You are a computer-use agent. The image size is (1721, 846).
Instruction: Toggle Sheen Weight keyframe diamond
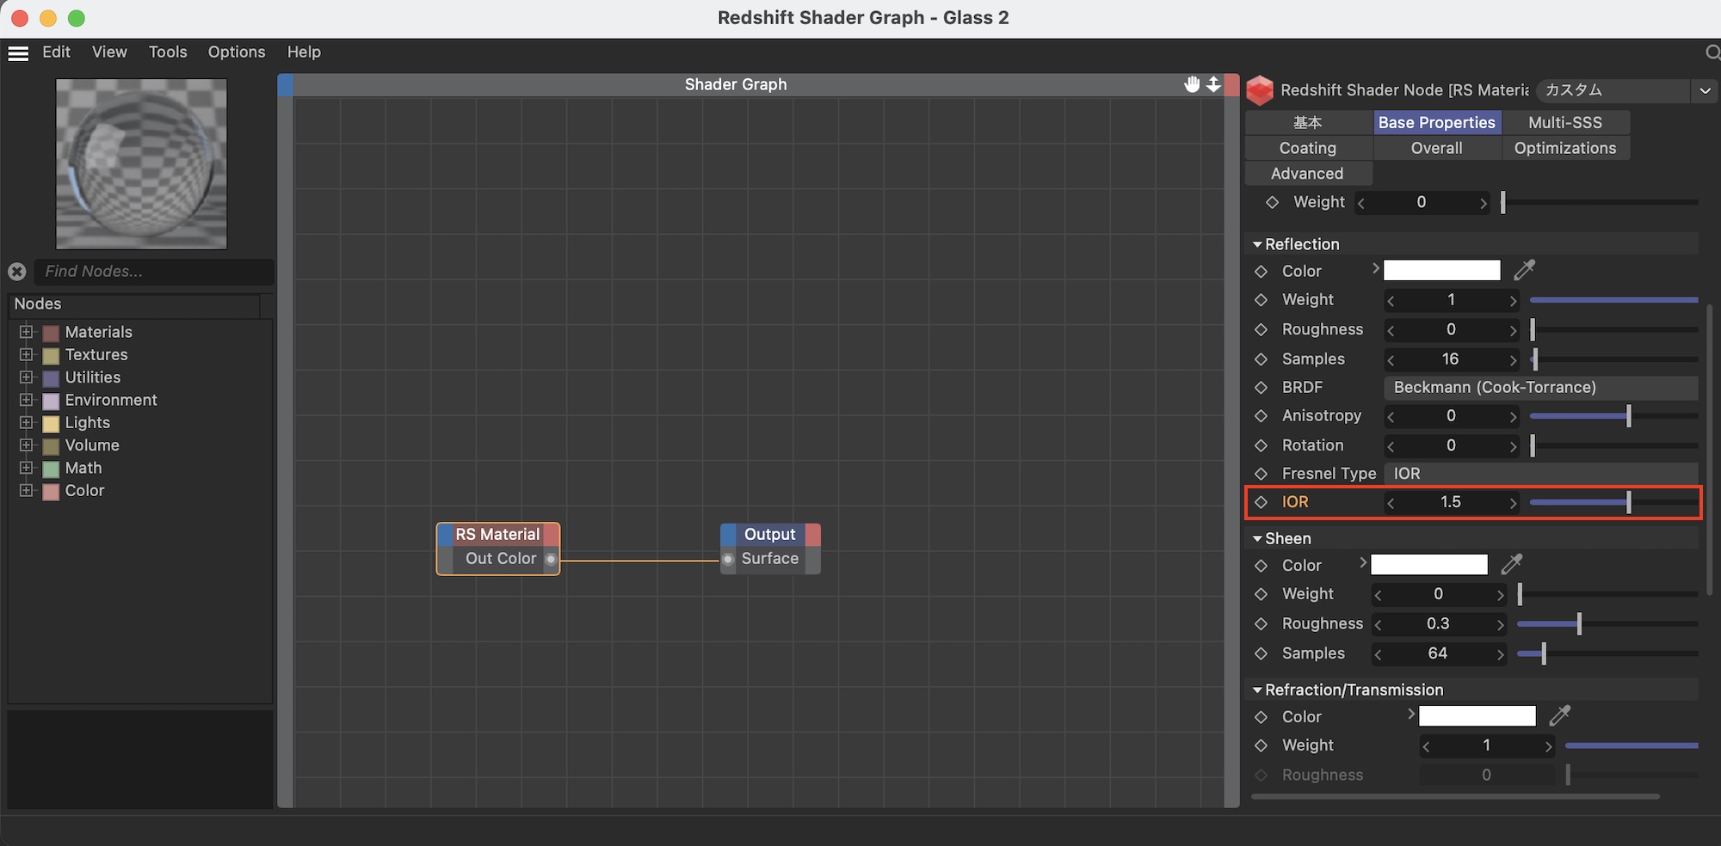click(x=1261, y=594)
